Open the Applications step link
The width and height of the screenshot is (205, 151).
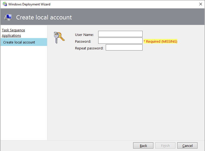click(11, 36)
